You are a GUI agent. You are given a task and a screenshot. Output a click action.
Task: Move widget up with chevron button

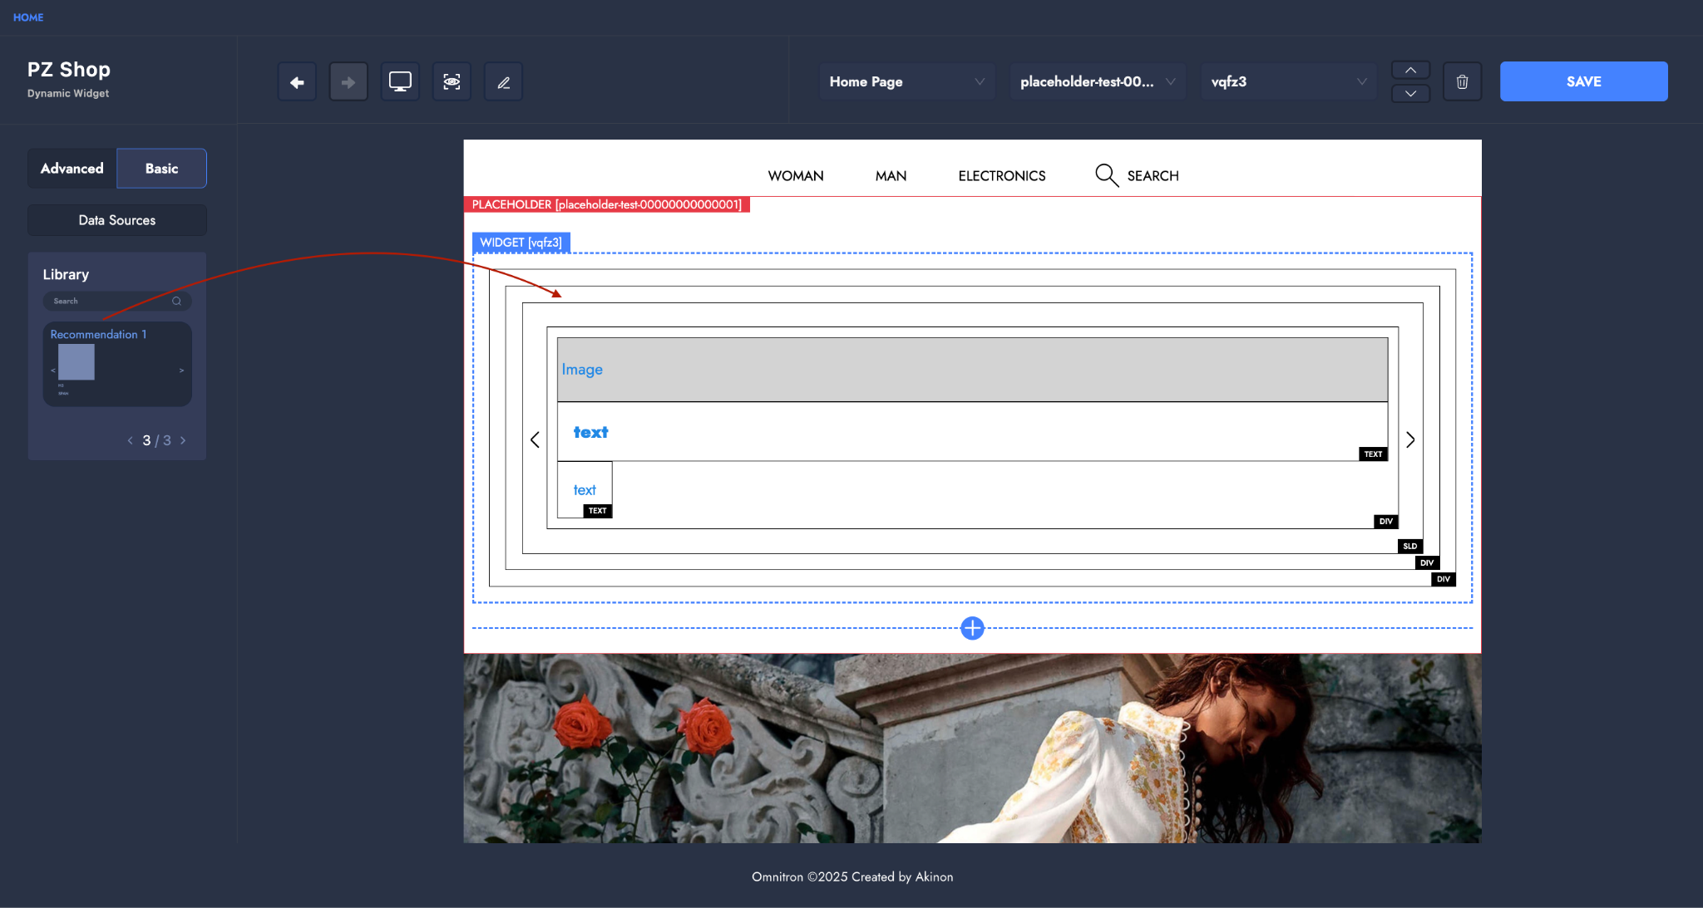(1410, 71)
